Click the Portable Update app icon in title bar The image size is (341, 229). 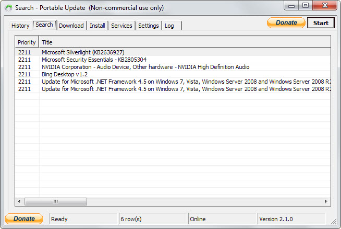click(8, 8)
